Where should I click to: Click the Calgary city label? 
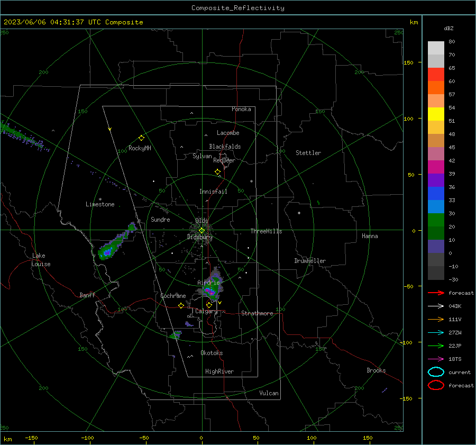tap(206, 311)
